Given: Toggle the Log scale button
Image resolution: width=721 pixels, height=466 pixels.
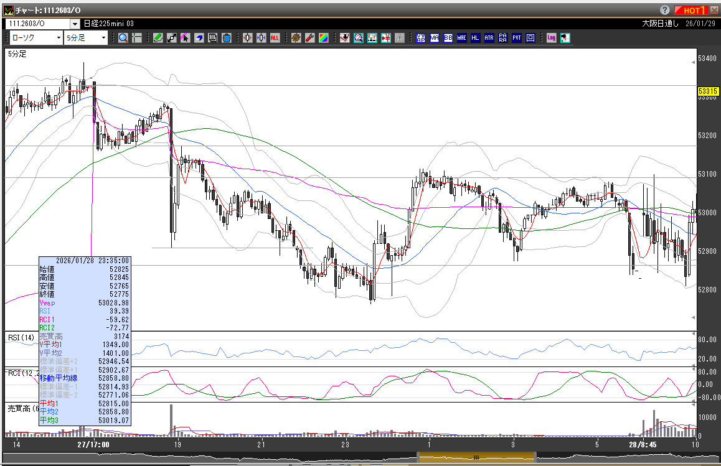Looking at the screenshot, I should 551,38.
